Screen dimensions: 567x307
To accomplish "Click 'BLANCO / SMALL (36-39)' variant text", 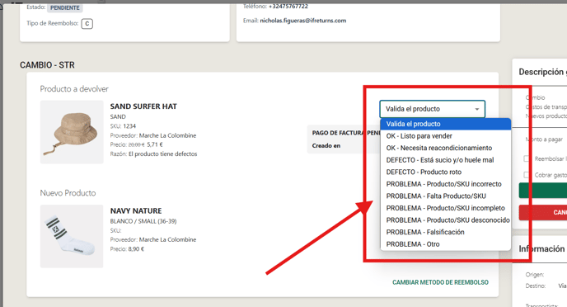I will coord(143,221).
